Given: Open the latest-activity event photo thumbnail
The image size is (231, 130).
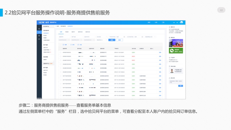Looking at the screenshot, I should pyautogui.click(x=176, y=43).
